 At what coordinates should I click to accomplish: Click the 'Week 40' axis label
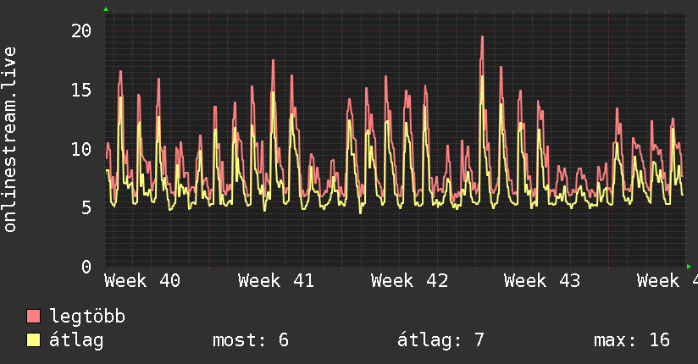(x=142, y=281)
